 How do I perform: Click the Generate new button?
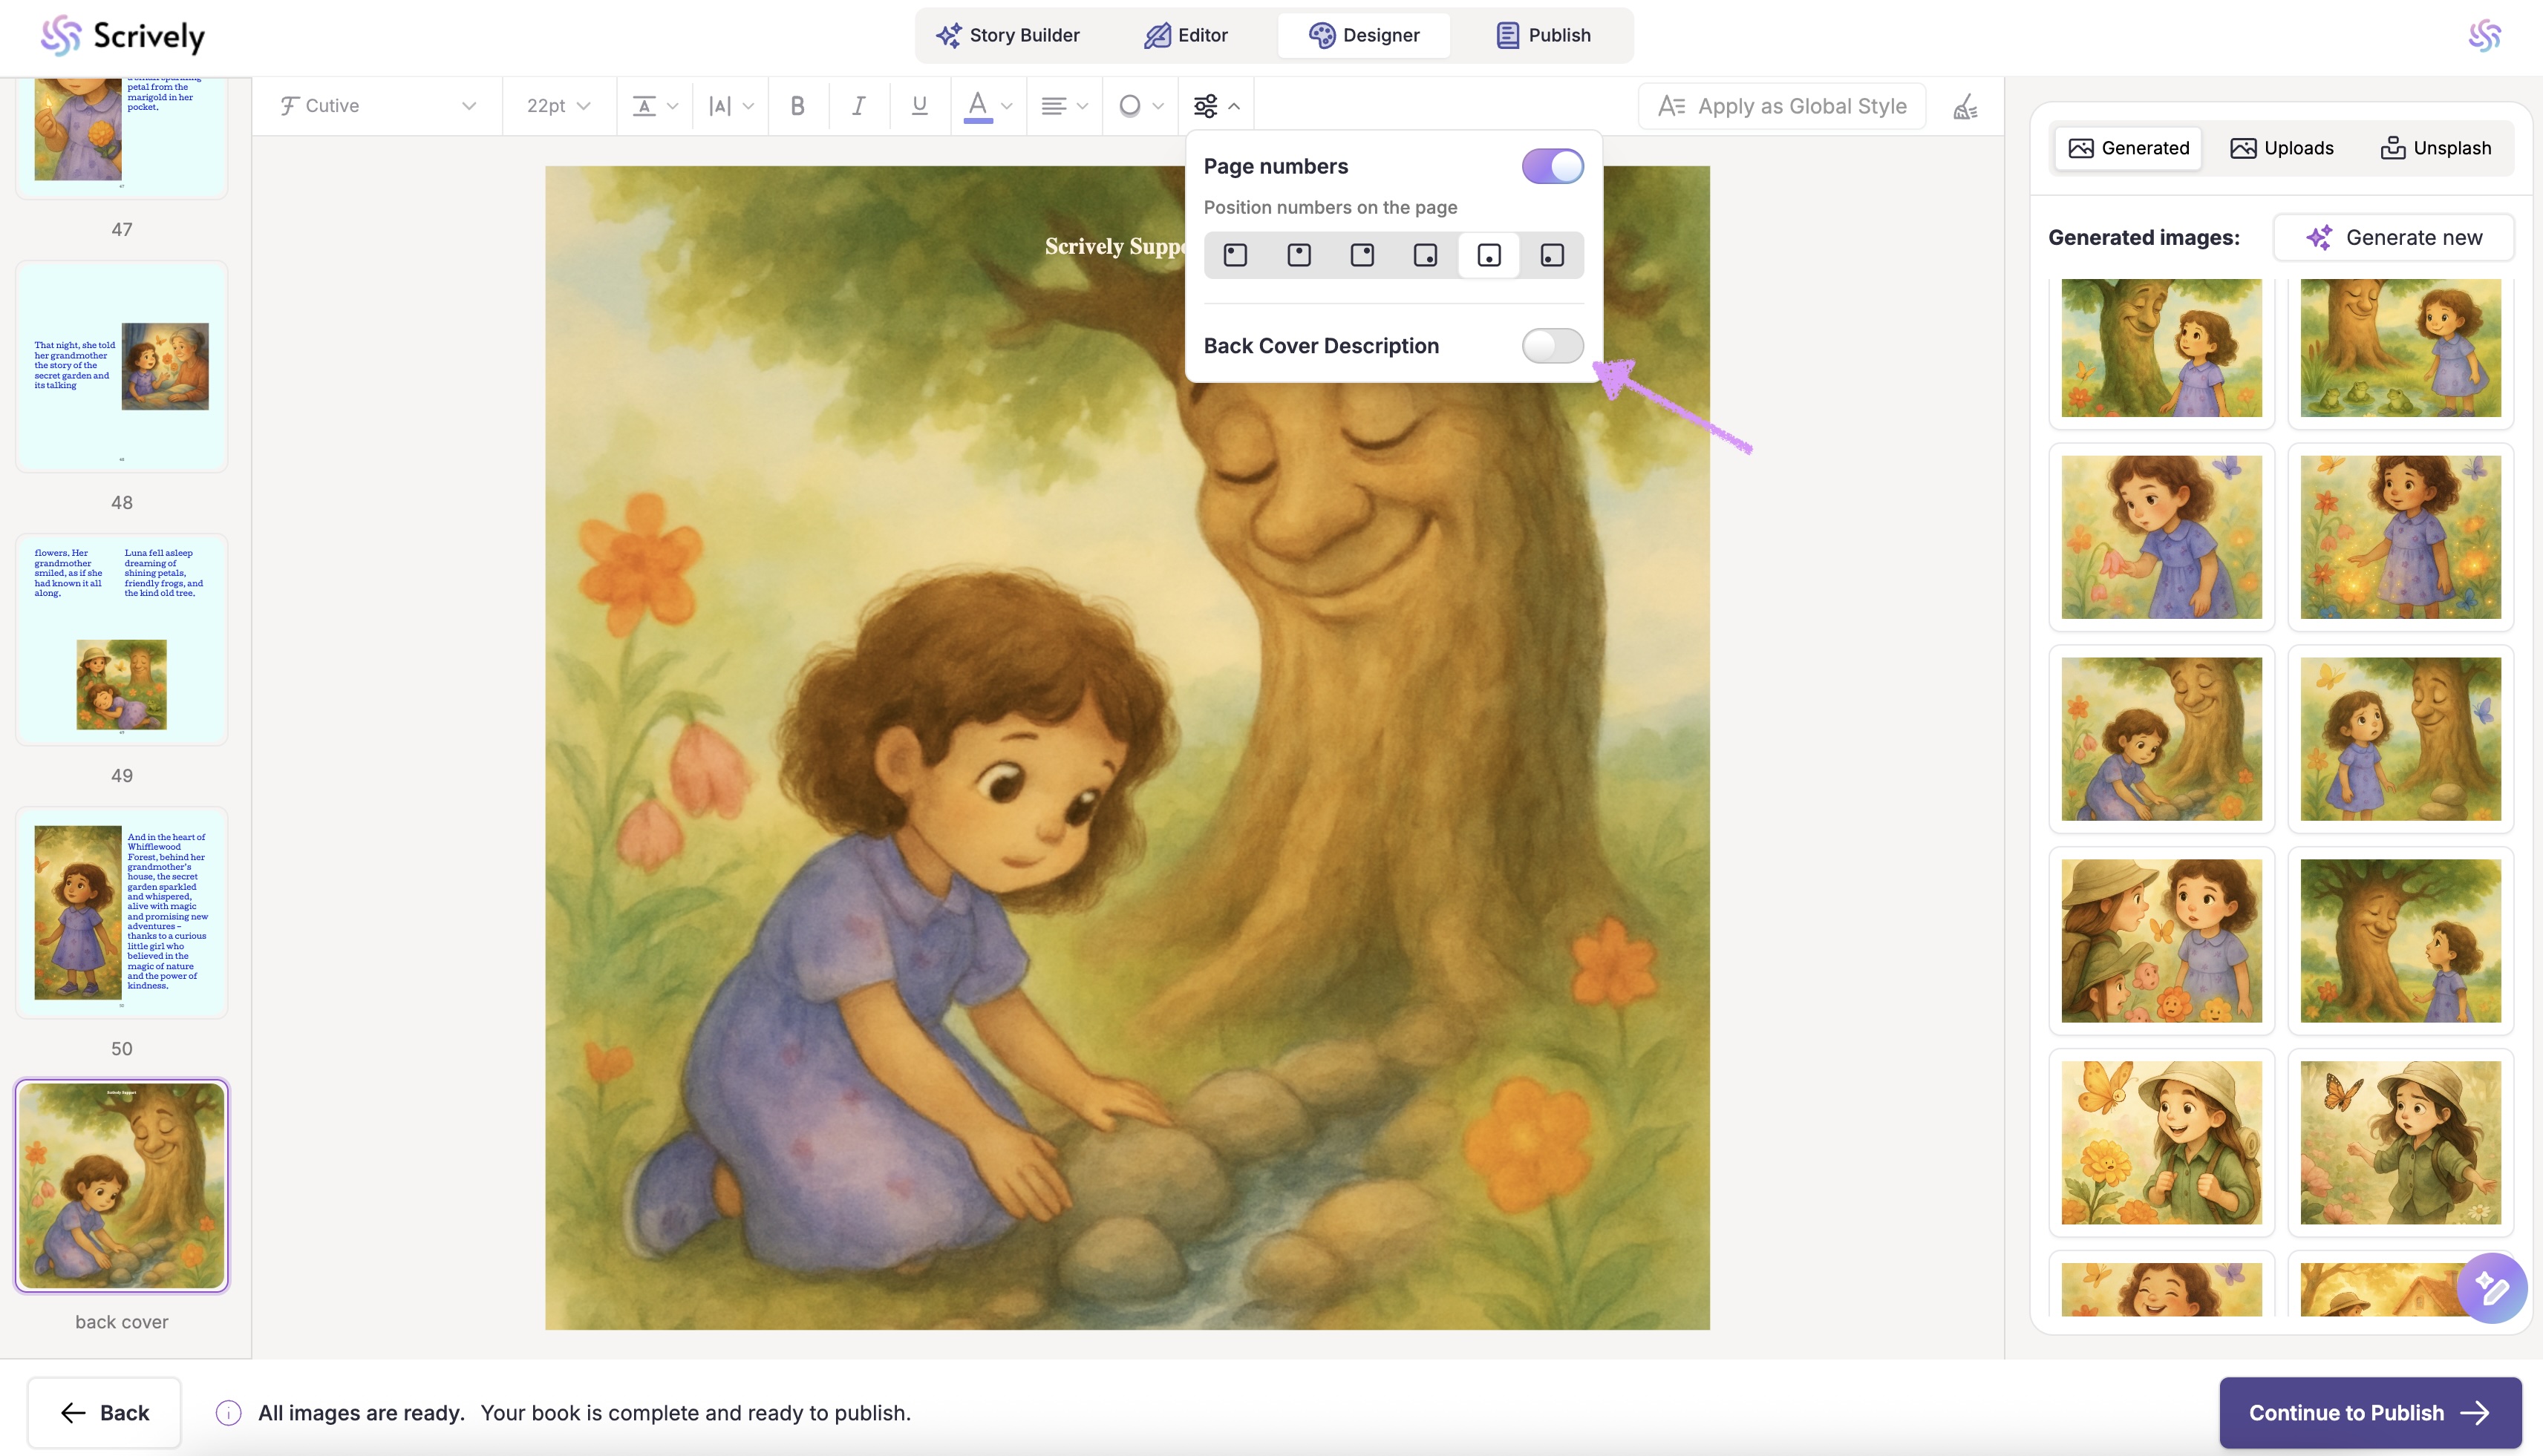click(2393, 238)
